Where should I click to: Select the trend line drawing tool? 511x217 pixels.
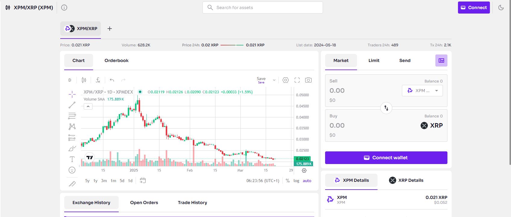[x=72, y=105]
